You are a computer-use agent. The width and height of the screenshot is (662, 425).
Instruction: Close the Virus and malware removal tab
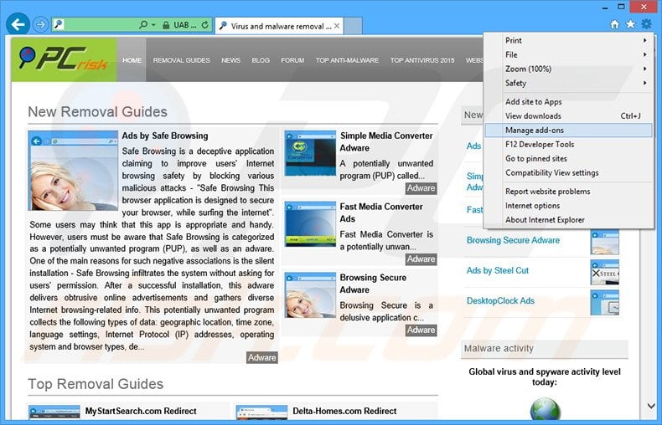(x=337, y=26)
